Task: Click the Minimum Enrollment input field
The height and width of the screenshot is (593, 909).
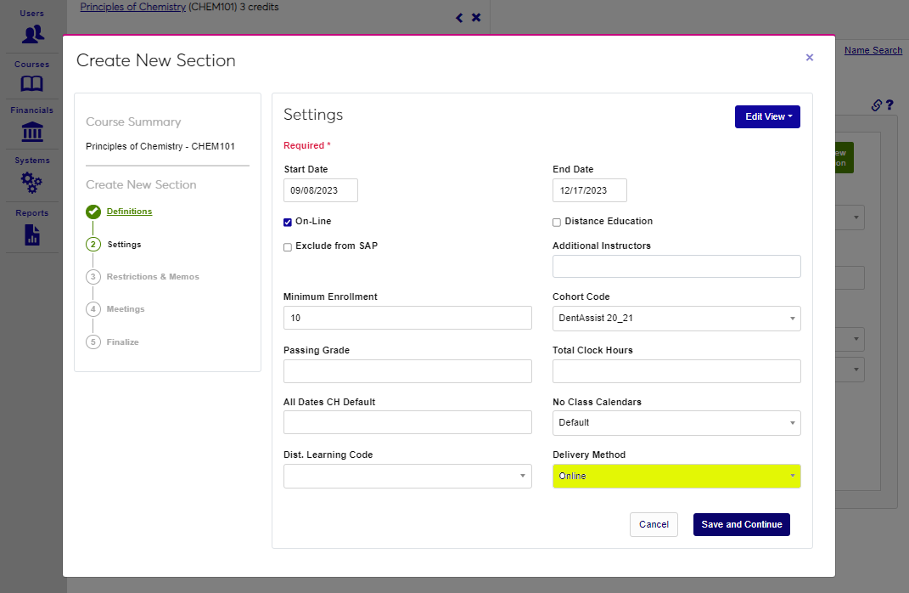Action: click(407, 319)
